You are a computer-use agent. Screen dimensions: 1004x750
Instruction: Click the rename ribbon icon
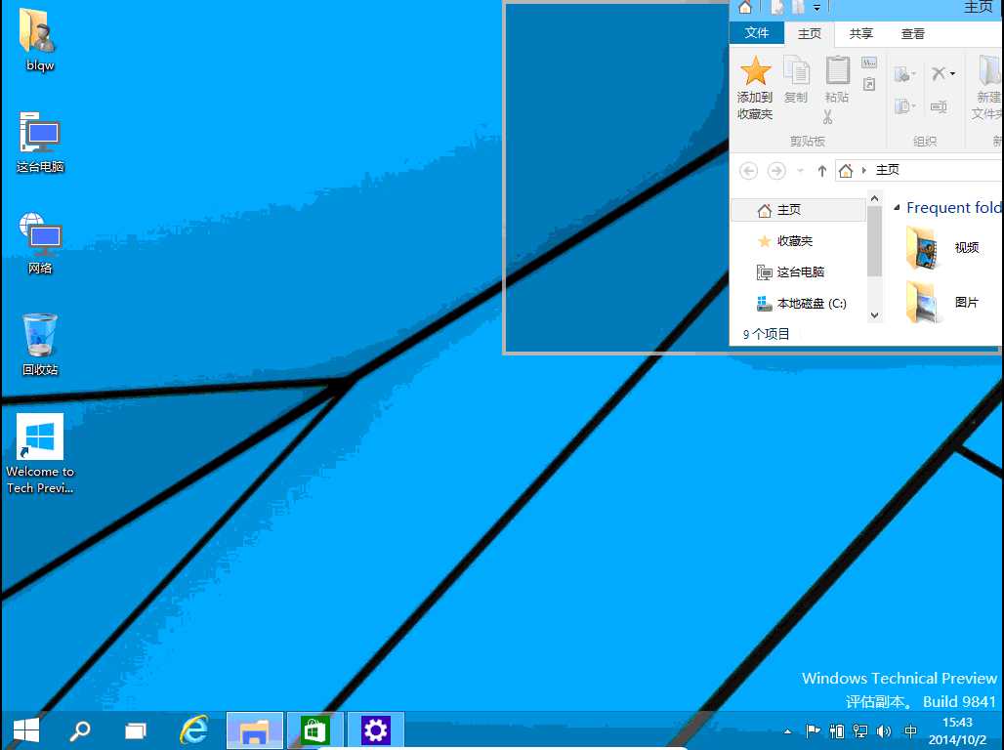(939, 105)
